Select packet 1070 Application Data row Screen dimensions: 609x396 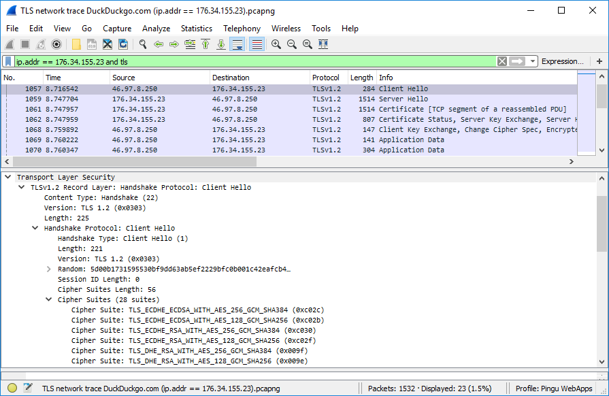coord(289,150)
